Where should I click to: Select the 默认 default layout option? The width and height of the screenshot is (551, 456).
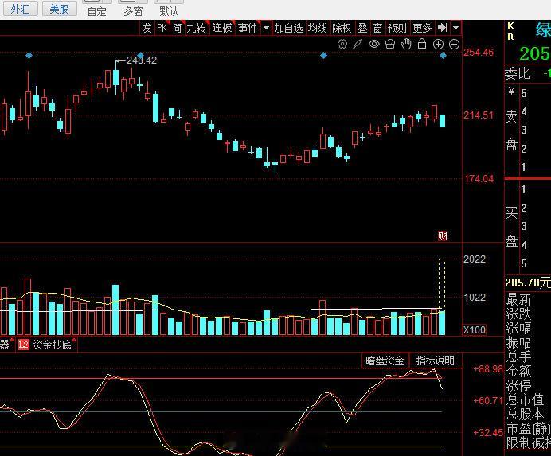169,11
